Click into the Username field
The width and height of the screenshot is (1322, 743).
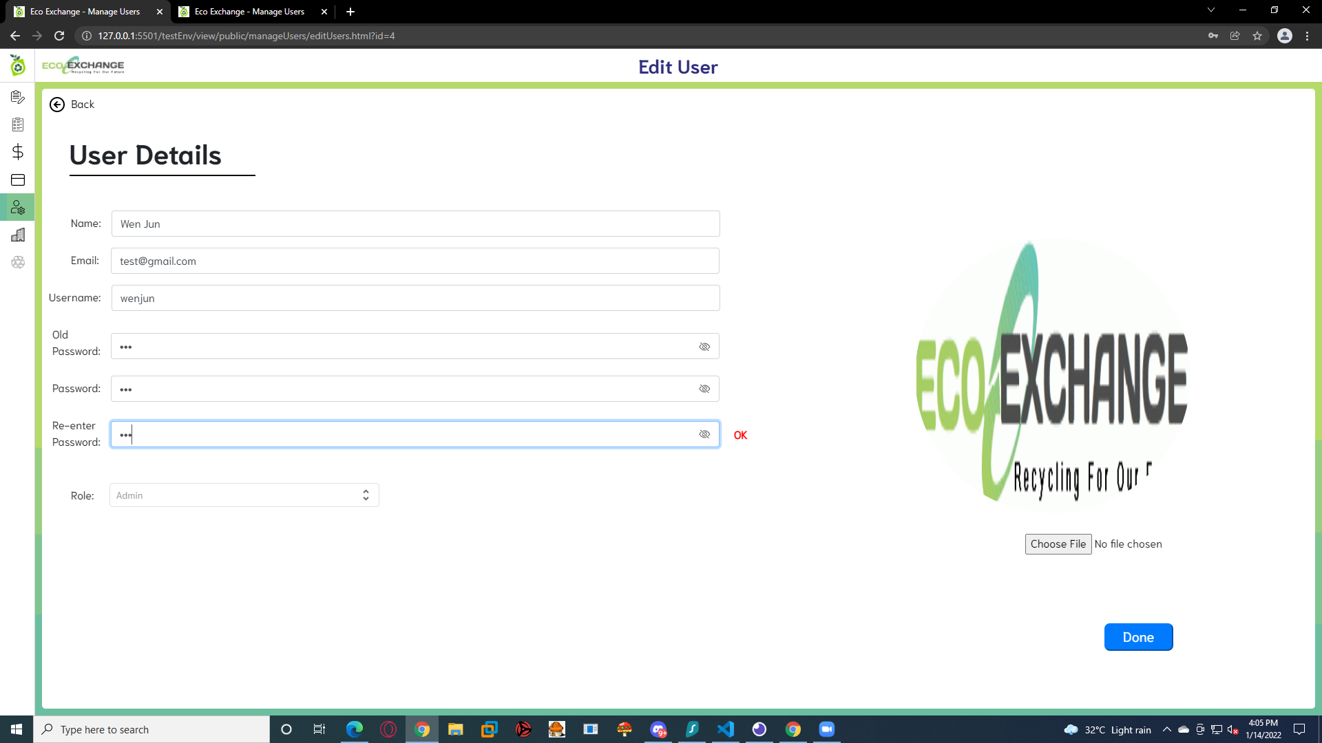[415, 298]
